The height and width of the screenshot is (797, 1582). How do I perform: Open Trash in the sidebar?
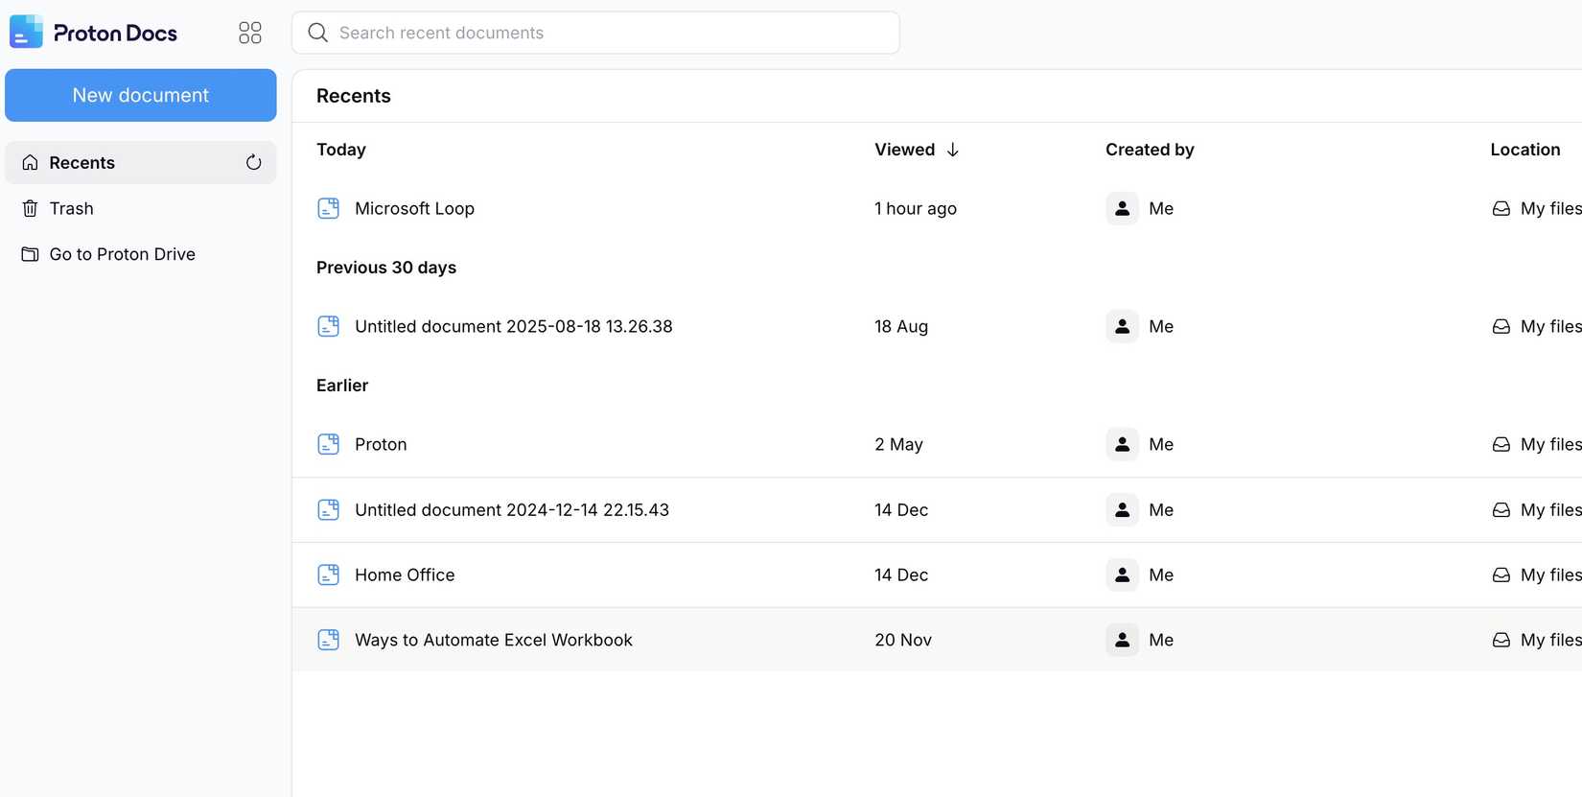[x=72, y=208]
